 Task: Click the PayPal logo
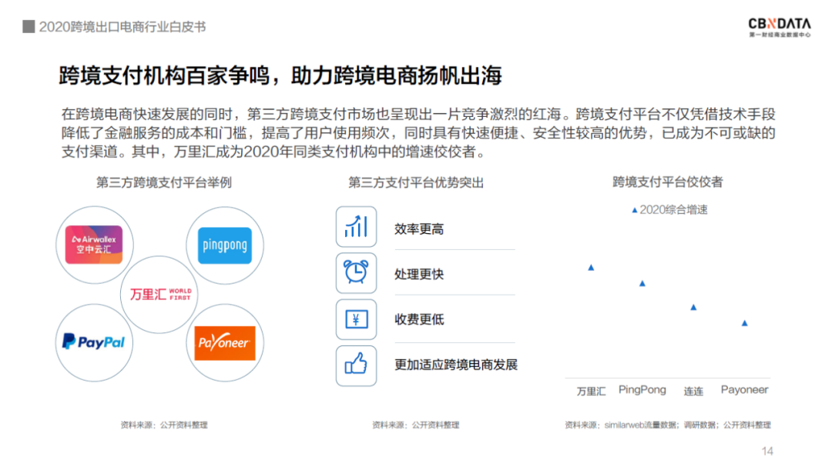[x=94, y=342]
